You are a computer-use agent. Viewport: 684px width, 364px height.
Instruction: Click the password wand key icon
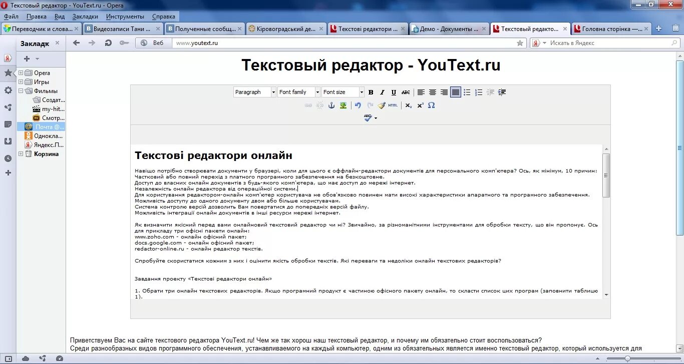pos(124,43)
